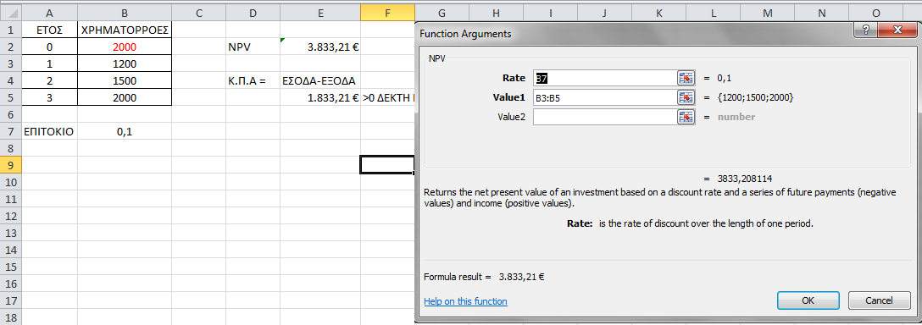Click the >0 ΔΕΚΤΗ cell
This screenshot has width=922, height=325.
[x=387, y=97]
